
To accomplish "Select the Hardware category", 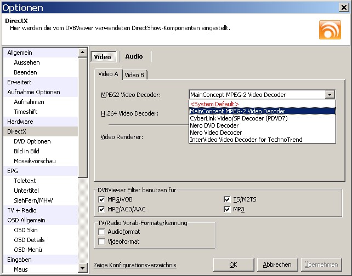I will click(41, 122).
